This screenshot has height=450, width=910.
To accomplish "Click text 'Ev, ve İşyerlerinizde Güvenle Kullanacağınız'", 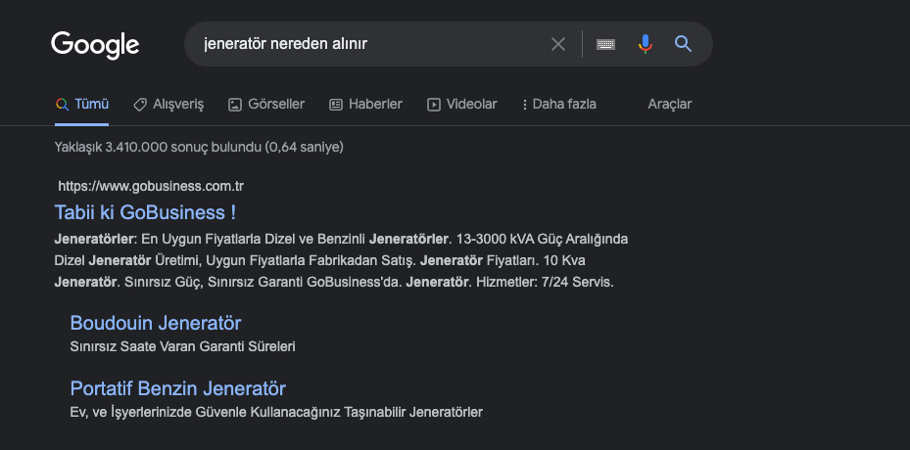I will pos(206,412).
